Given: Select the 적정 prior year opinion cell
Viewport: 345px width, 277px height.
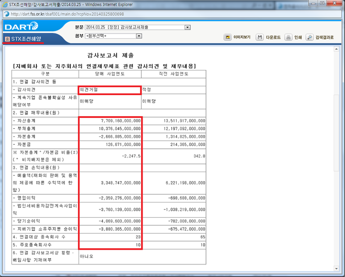Looking at the screenshot, I should point(173,90).
